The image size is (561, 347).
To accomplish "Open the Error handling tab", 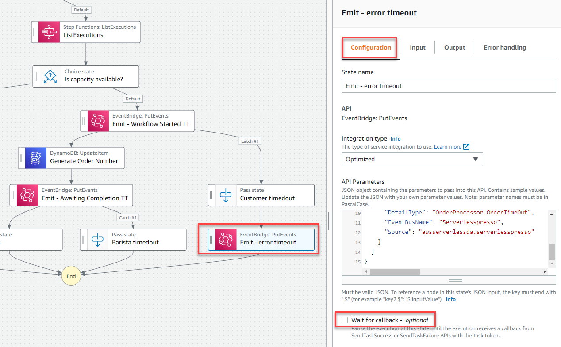I will [505, 47].
